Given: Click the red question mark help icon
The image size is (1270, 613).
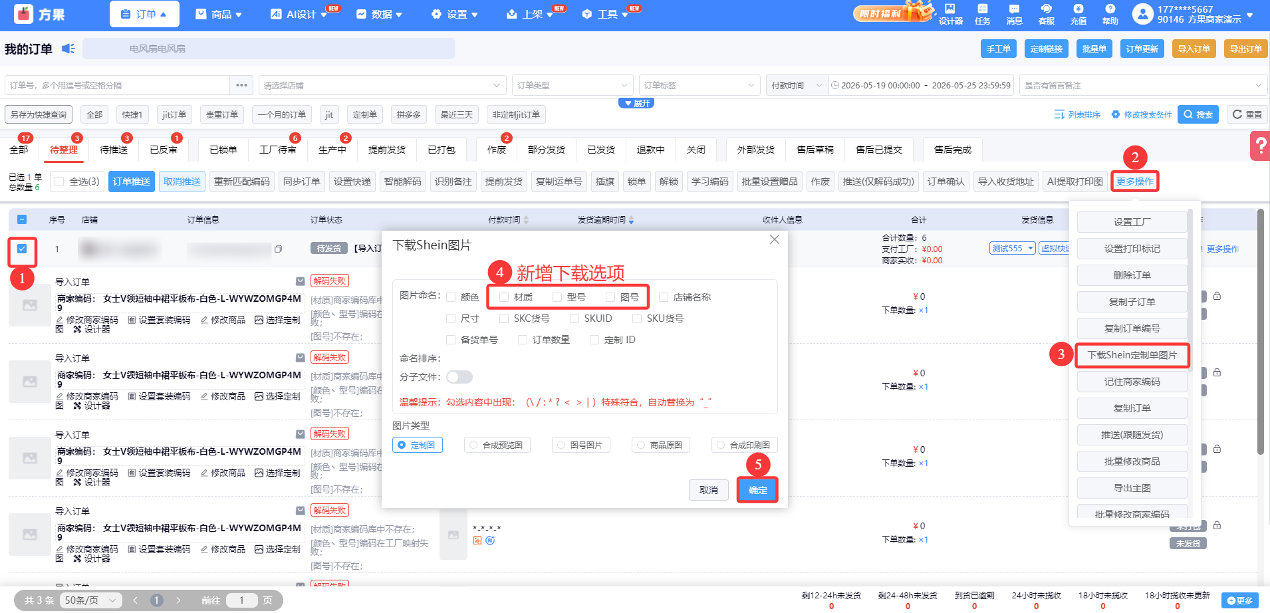Looking at the screenshot, I should 1260,146.
